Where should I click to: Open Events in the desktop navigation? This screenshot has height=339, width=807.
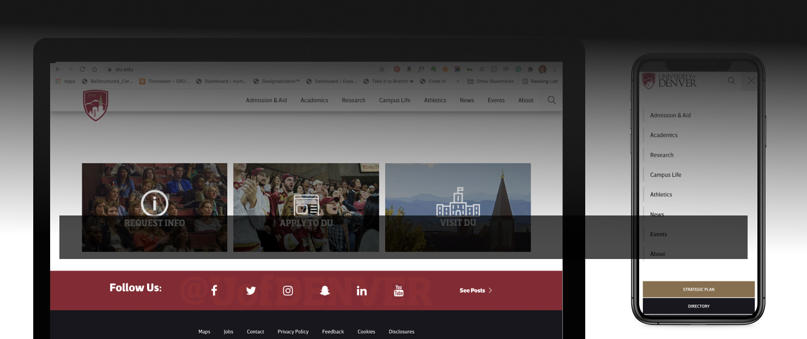[x=496, y=100]
